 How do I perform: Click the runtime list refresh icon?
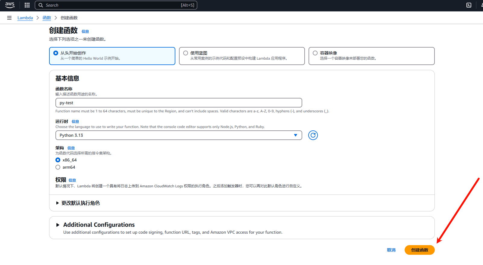(x=313, y=135)
